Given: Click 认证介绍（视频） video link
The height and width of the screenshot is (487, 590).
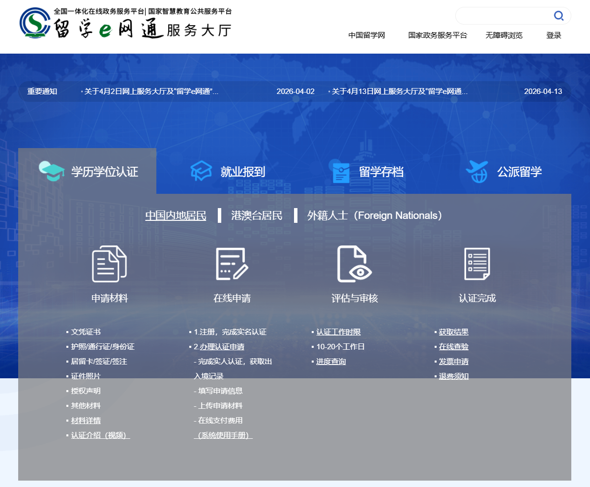Looking at the screenshot, I should (x=100, y=435).
